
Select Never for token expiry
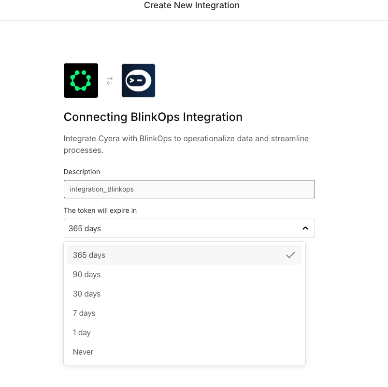pyautogui.click(x=185, y=352)
